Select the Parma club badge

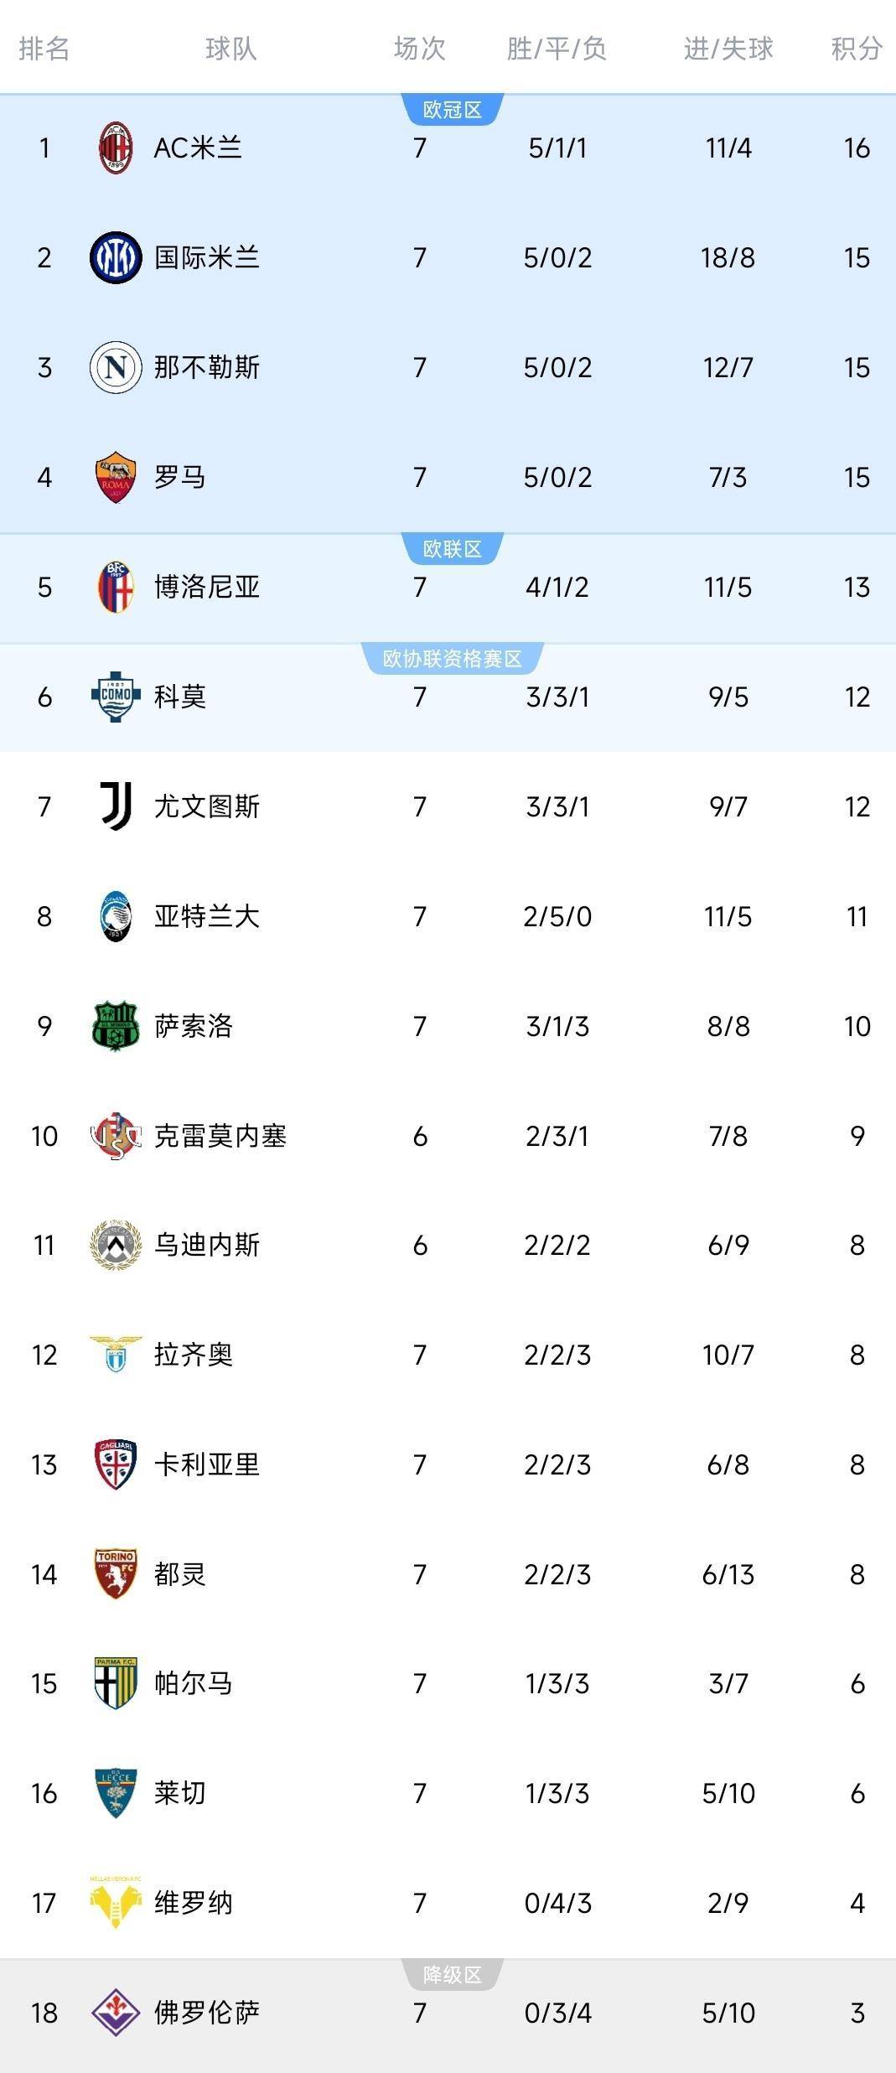coord(116,1684)
